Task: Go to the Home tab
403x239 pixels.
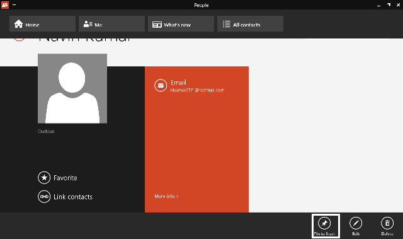Action: pyautogui.click(x=42, y=24)
